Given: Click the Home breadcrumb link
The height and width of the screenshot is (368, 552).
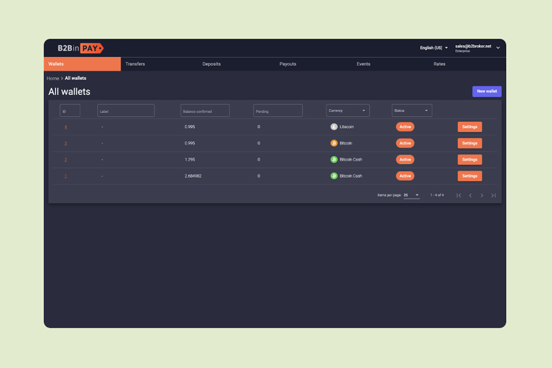Looking at the screenshot, I should [53, 78].
